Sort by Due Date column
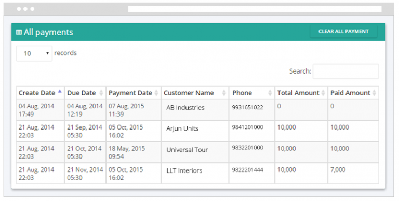 click(x=85, y=93)
